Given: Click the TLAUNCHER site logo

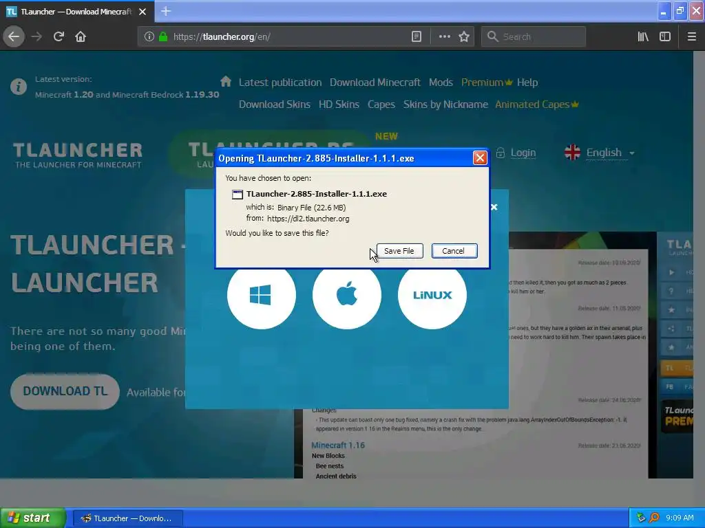Looking at the screenshot, I should point(78,155).
